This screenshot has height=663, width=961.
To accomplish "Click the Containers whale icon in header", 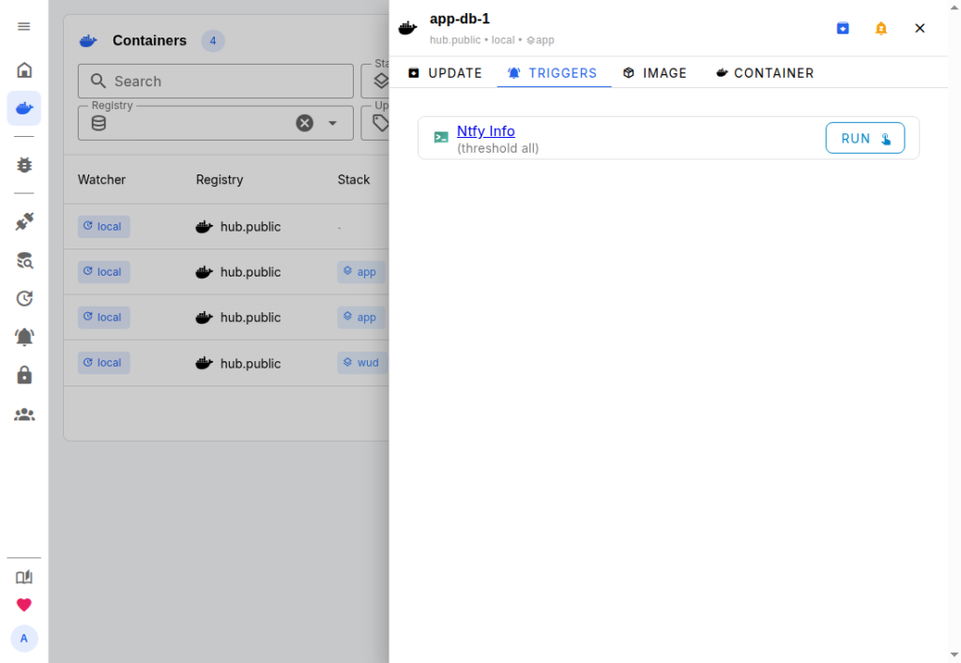I will 88,41.
